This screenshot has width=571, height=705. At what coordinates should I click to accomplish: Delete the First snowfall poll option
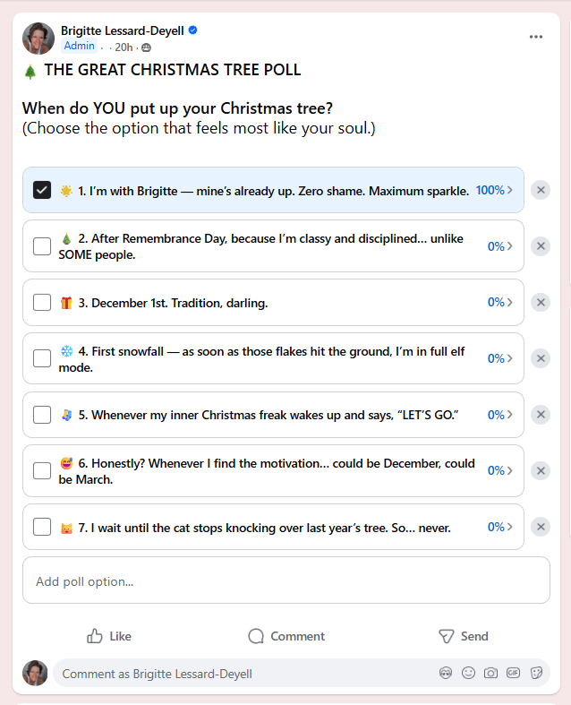541,358
